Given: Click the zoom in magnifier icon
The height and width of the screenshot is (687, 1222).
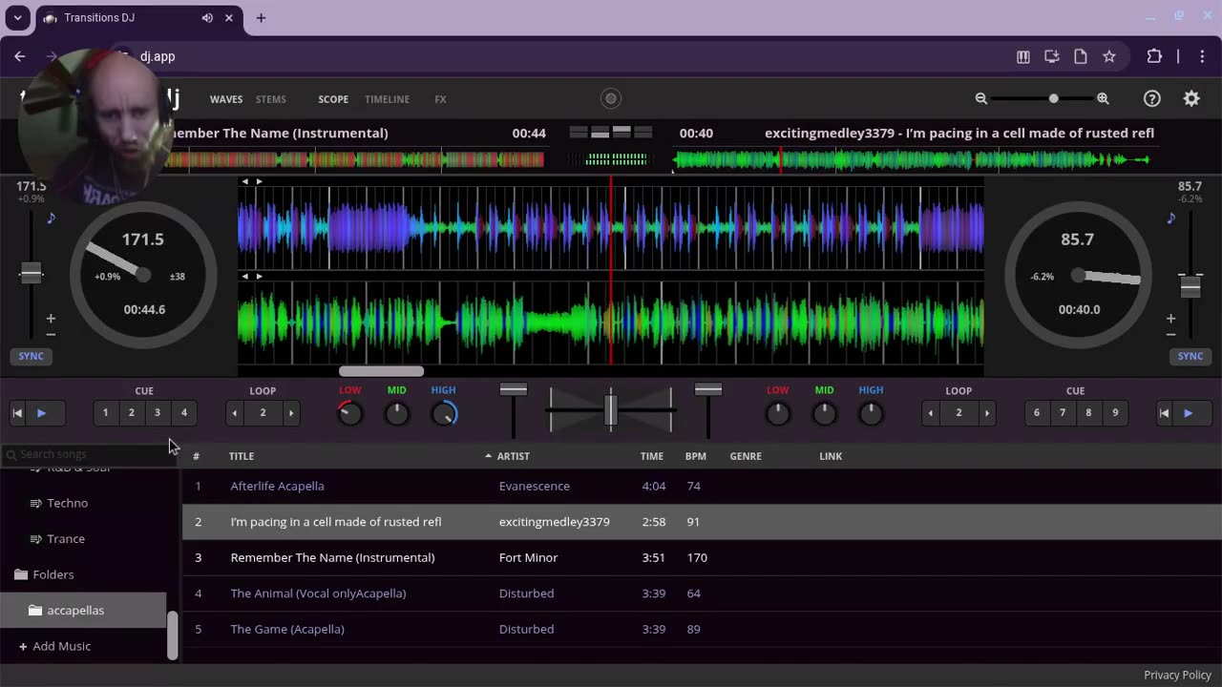Looking at the screenshot, I should (1103, 98).
